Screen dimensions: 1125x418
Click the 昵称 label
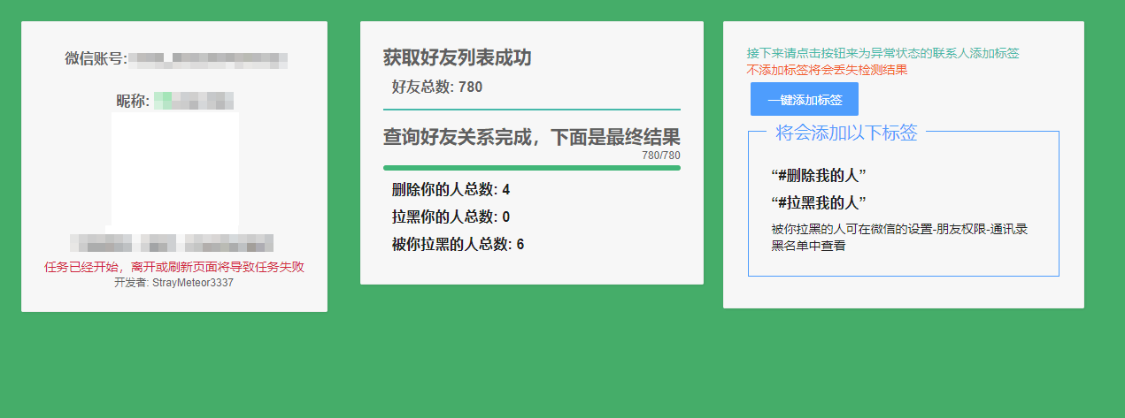(133, 101)
